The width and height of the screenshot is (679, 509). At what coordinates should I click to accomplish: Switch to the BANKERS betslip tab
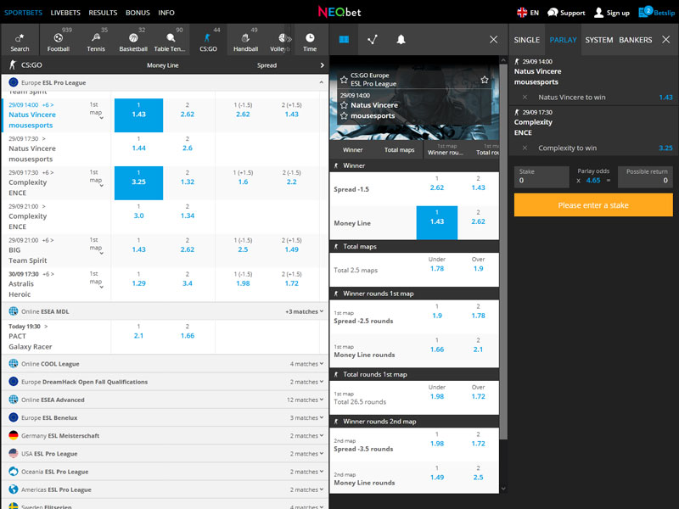[x=635, y=40]
